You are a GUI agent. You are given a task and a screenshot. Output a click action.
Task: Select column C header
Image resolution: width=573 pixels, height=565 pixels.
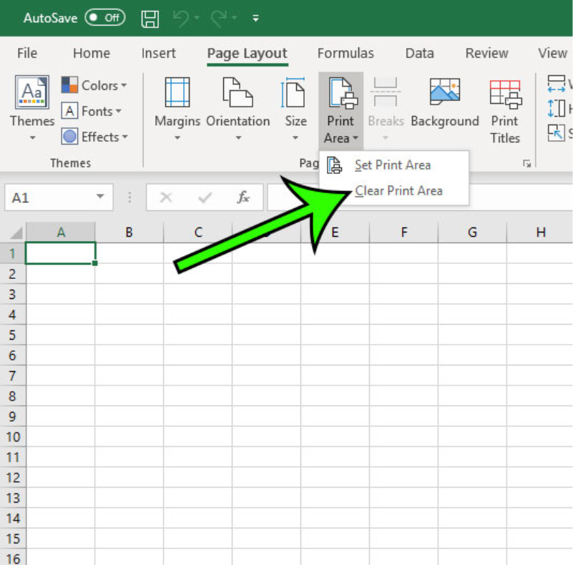click(x=197, y=232)
